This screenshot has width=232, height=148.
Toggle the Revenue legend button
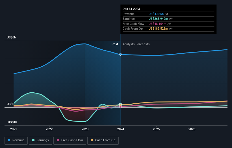click(16, 140)
